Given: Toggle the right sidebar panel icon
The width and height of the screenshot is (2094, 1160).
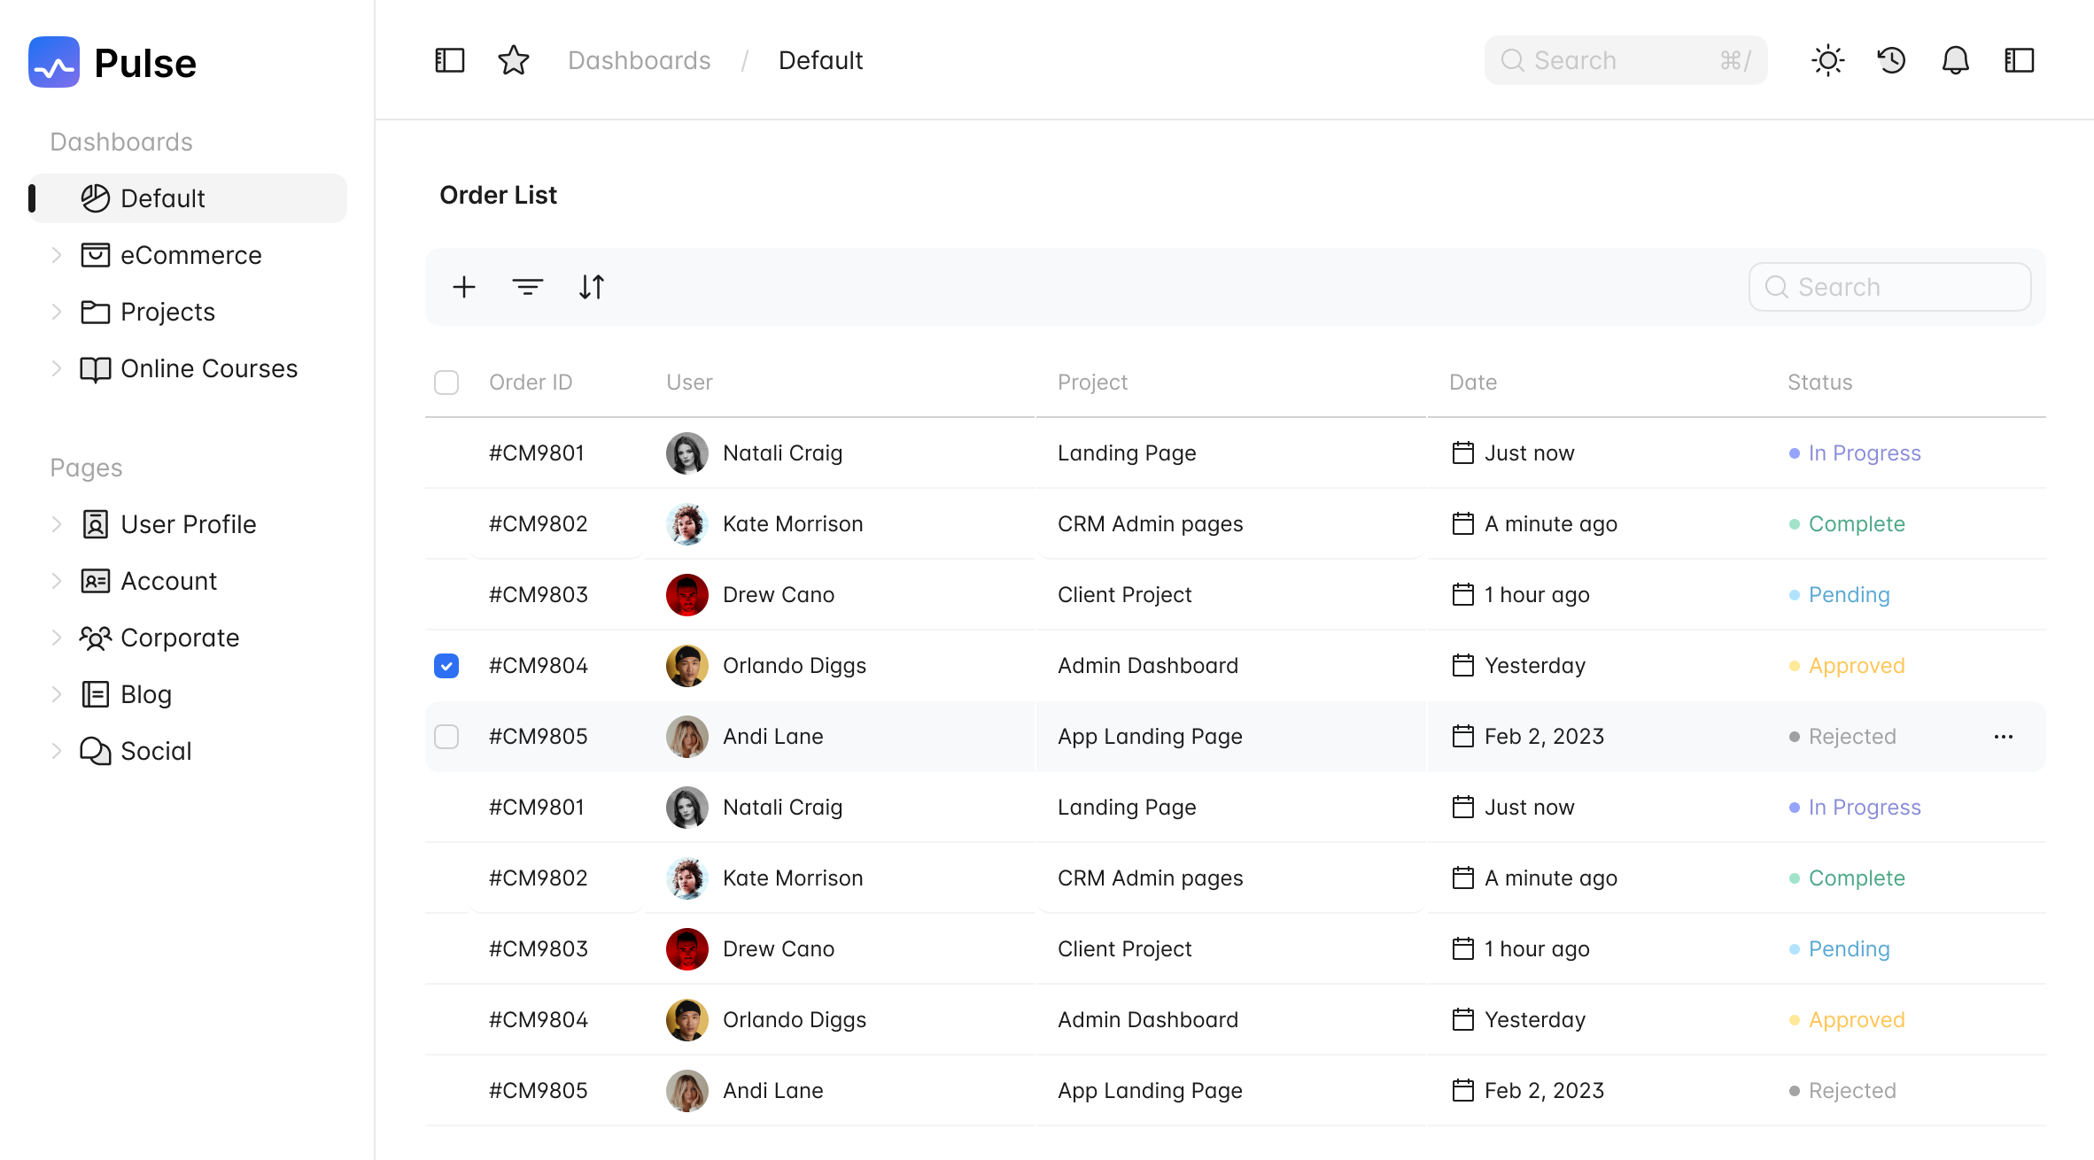Looking at the screenshot, I should tap(2020, 60).
